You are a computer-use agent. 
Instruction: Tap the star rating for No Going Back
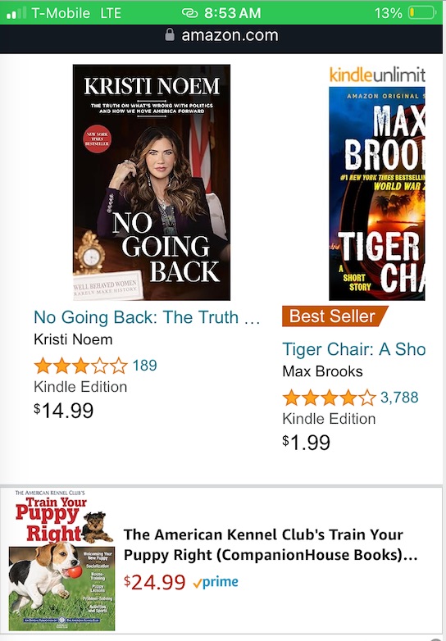(81, 366)
